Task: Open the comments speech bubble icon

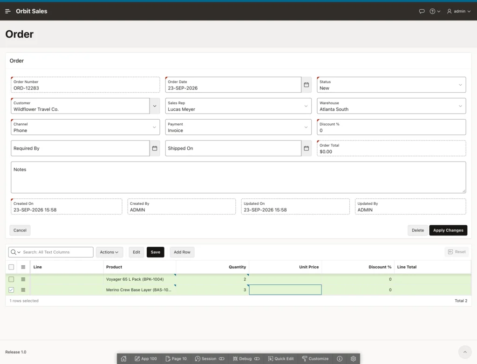Action: point(422,11)
